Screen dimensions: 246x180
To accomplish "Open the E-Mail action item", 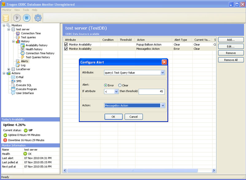I will (19, 77).
